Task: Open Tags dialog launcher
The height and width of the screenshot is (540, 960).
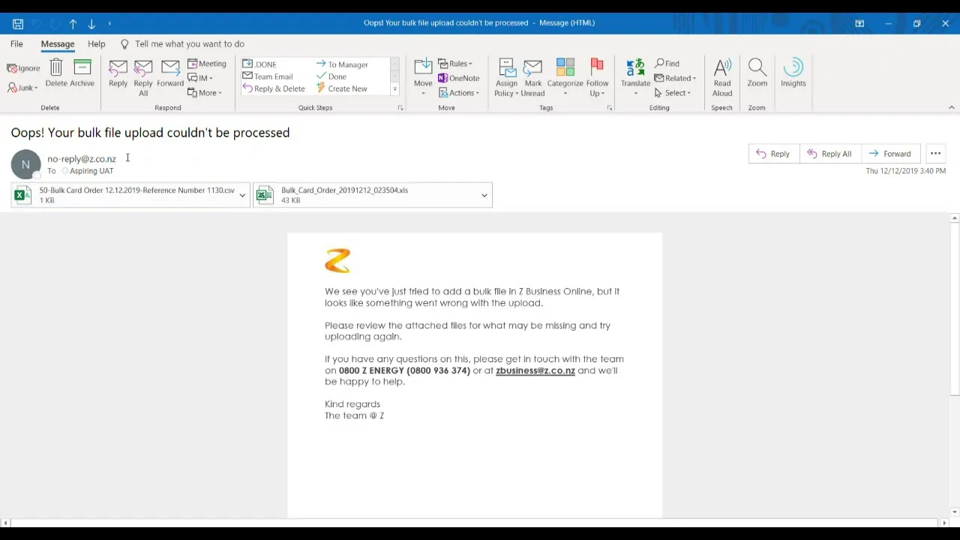Action: pos(610,108)
